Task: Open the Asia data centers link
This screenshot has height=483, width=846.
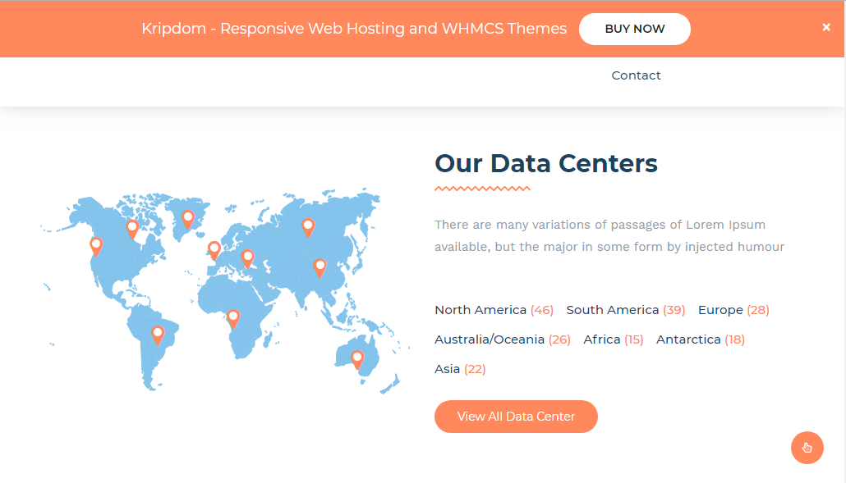Action: (460, 369)
